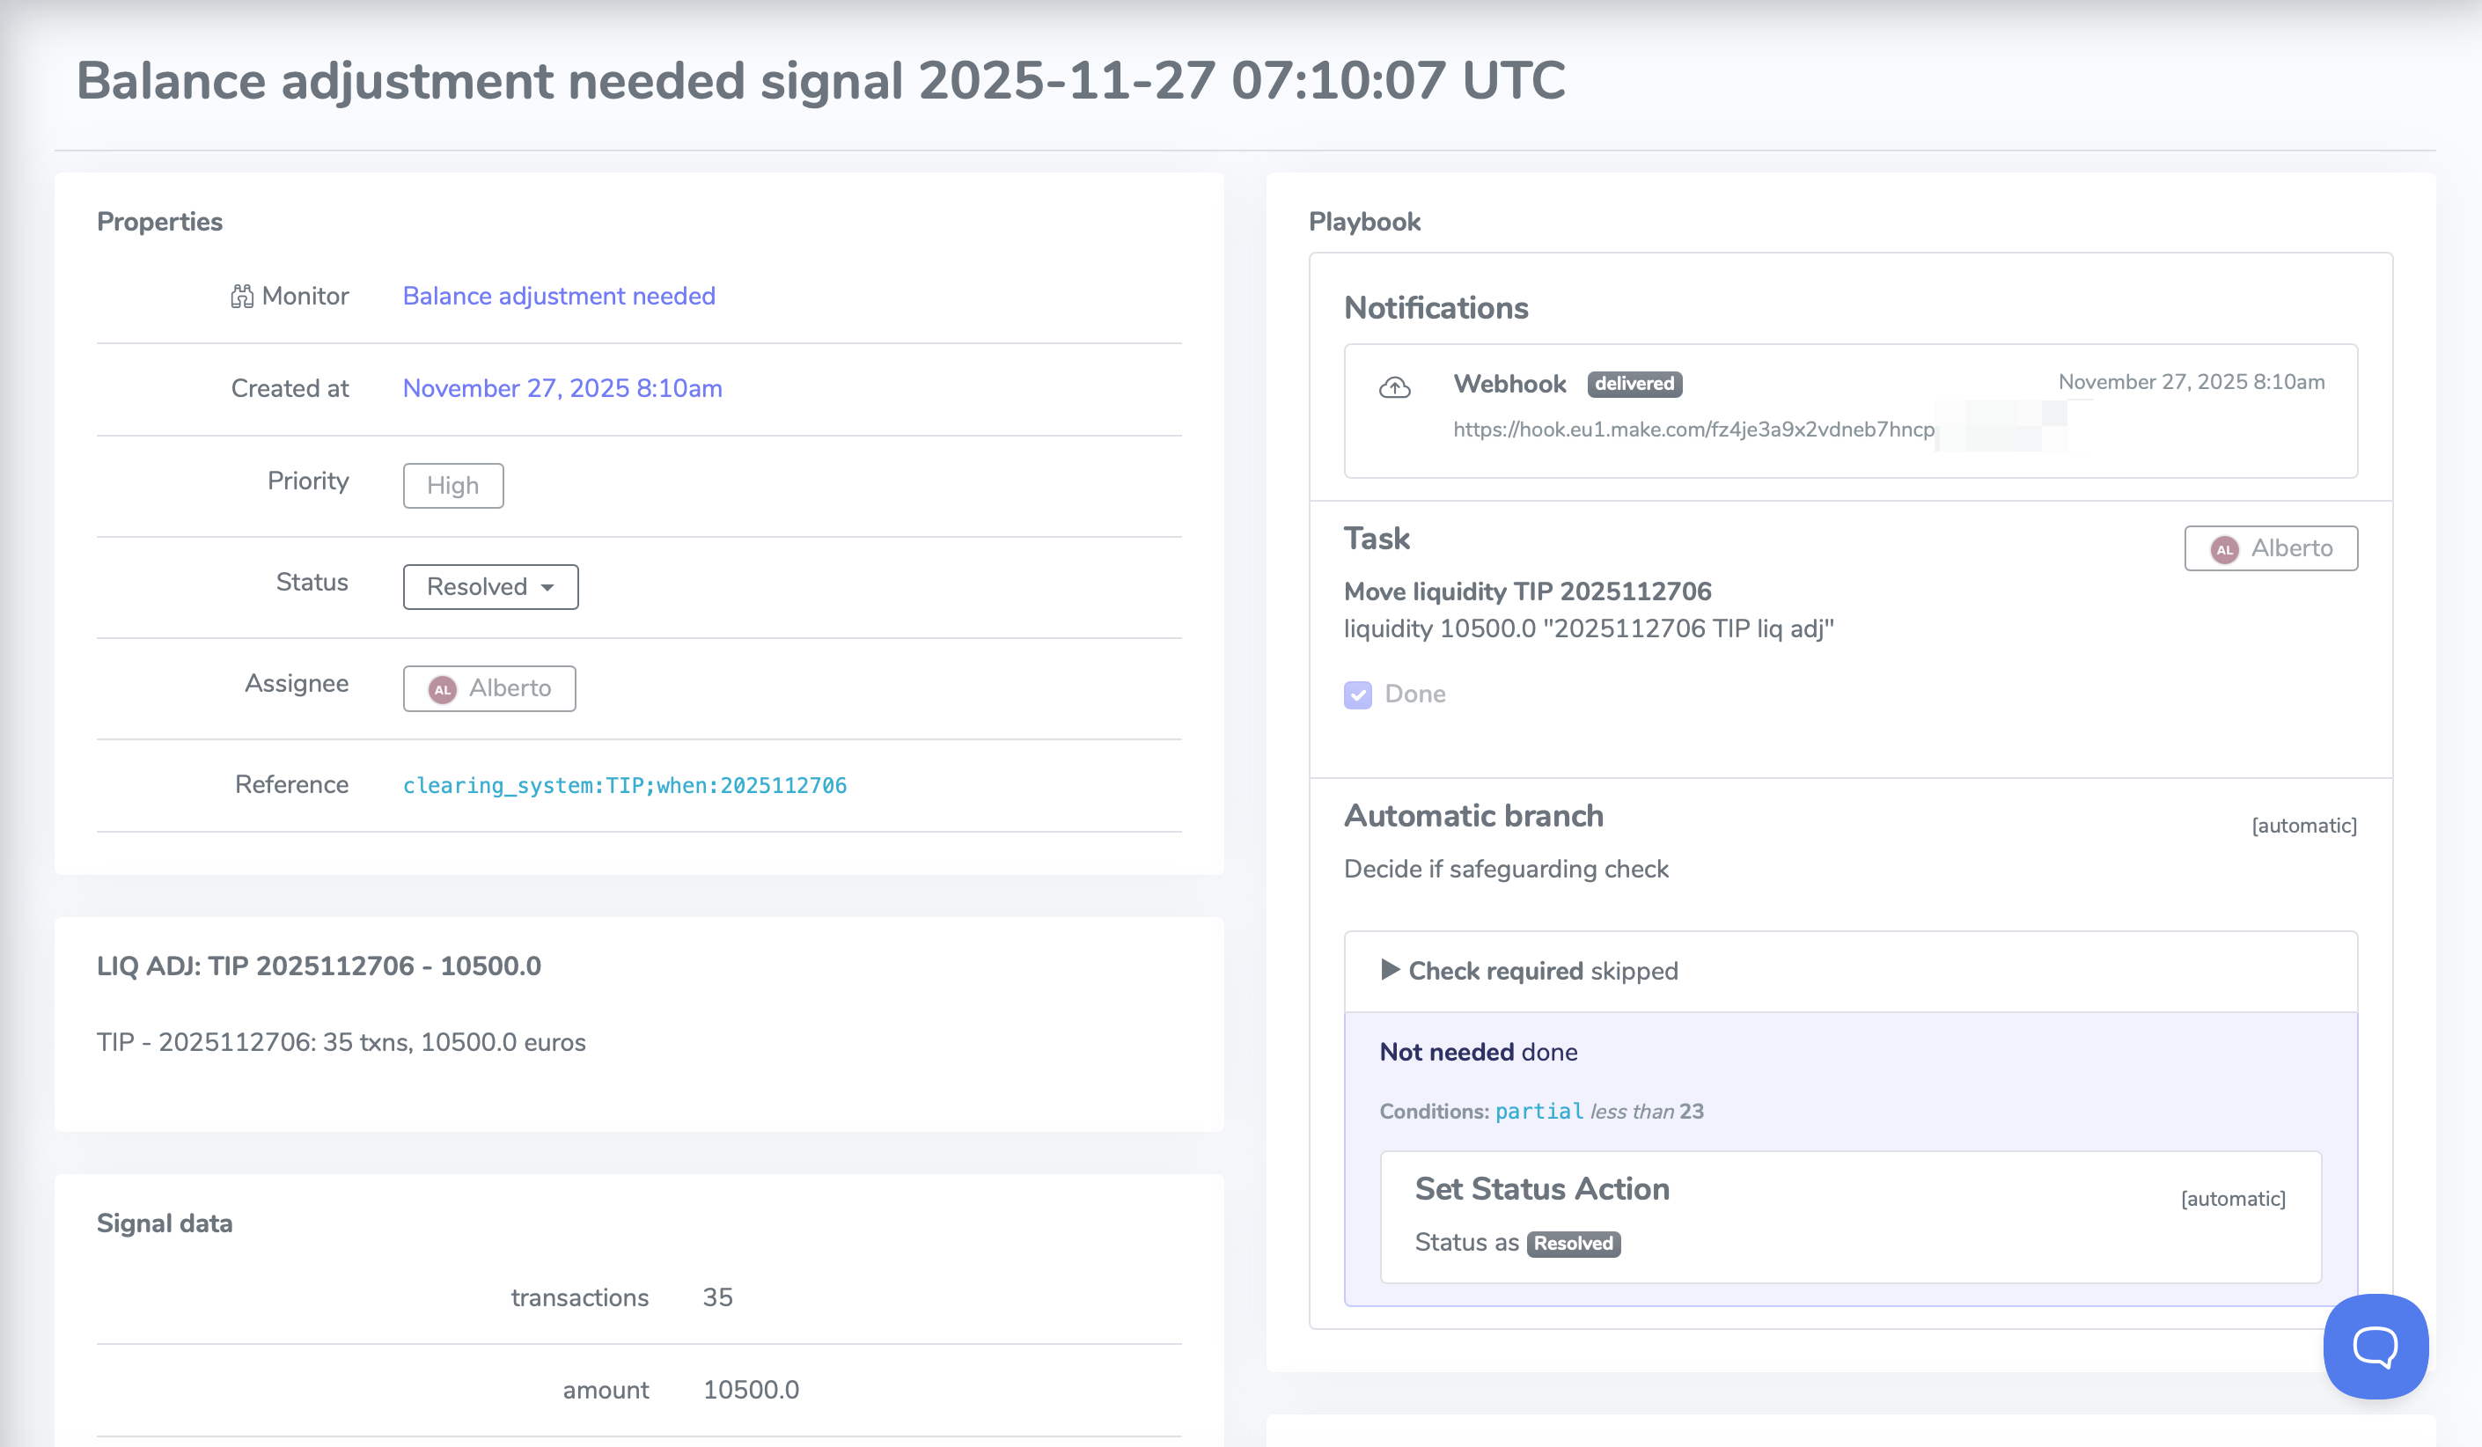Viewport: 2482px width, 1447px height.
Task: Click the play triangle on Check required
Action: [1391, 970]
